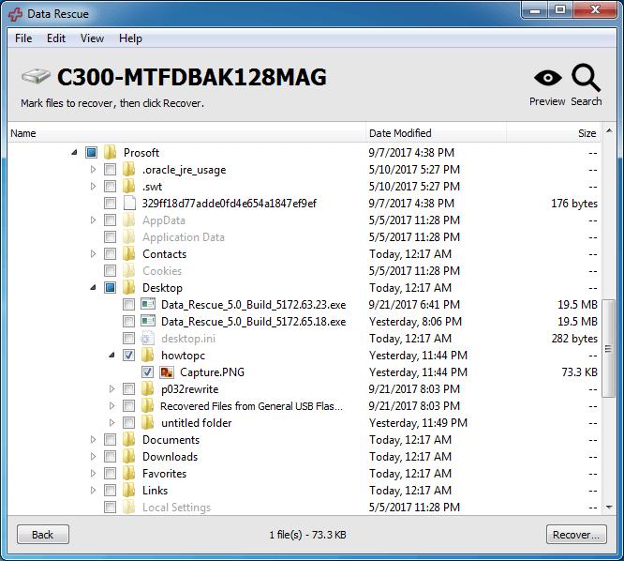Uncheck the howtopc folder checkbox

pyautogui.click(x=128, y=355)
